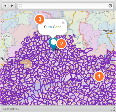
Task: Click orange callout marker number 1
Action: pyautogui.click(x=99, y=76)
